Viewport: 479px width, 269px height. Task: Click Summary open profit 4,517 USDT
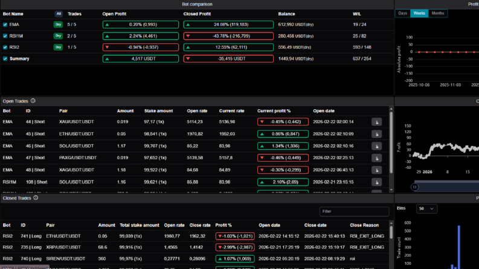point(141,59)
